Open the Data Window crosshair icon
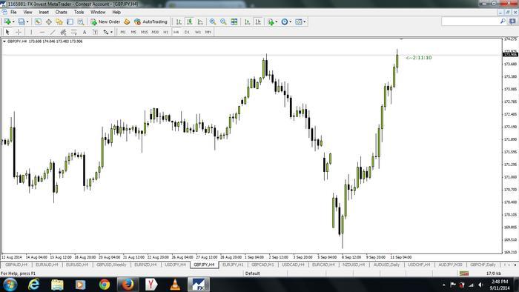 click(49, 21)
